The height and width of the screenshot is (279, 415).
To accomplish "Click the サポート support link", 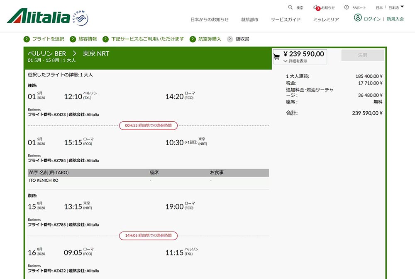I will (x=359, y=7).
